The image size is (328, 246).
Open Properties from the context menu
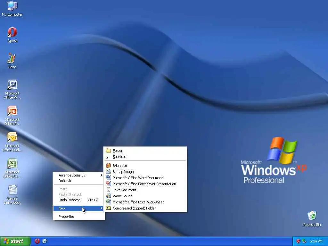79,217
